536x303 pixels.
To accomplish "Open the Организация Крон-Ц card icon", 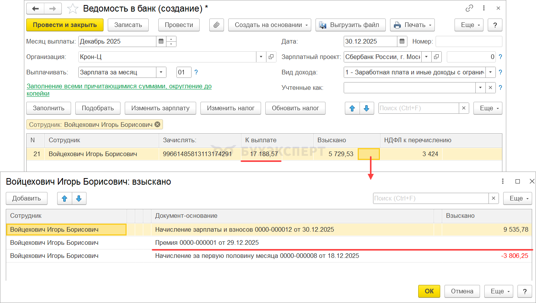I will pyautogui.click(x=271, y=57).
